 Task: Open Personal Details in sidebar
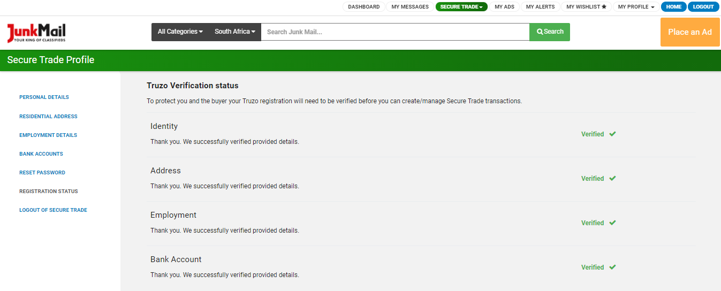point(44,97)
